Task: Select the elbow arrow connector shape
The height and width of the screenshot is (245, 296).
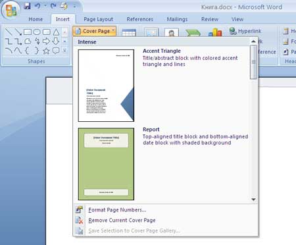Action: (18, 41)
